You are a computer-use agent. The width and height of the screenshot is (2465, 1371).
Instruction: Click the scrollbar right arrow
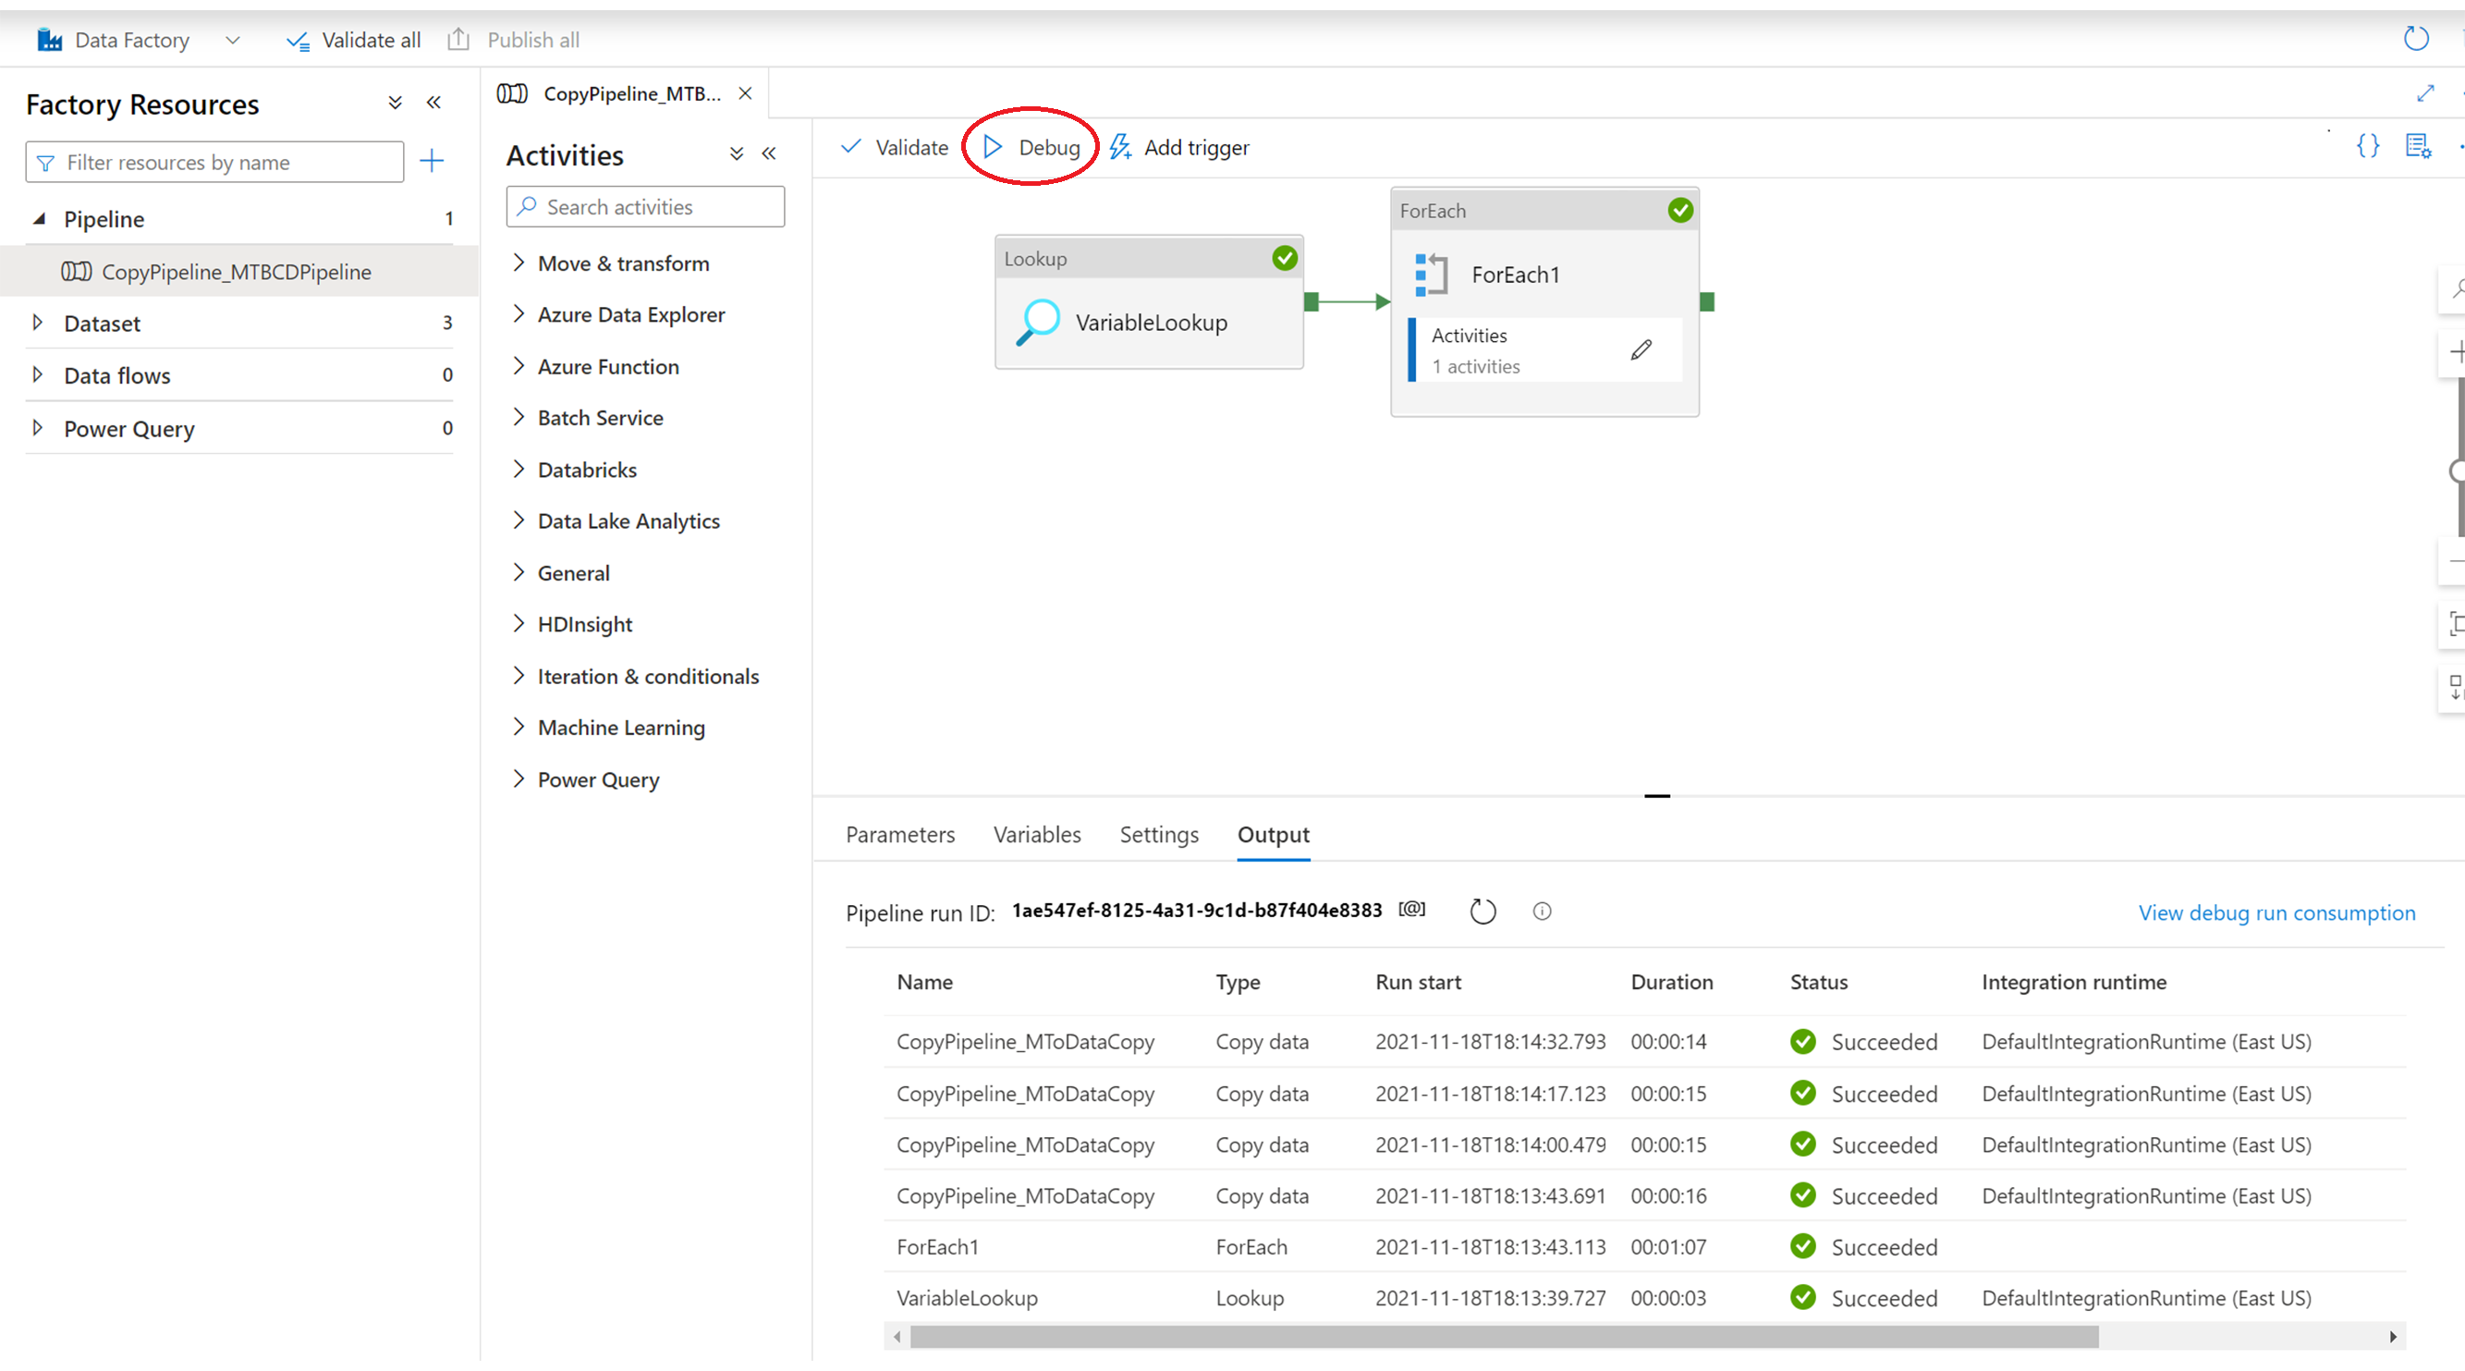(2392, 1337)
